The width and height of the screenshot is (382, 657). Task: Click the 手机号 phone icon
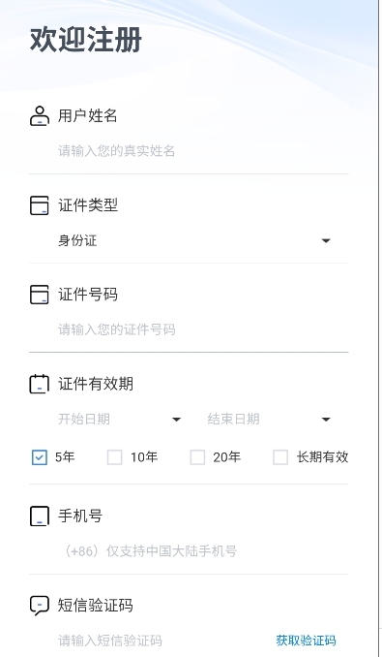click(x=40, y=516)
